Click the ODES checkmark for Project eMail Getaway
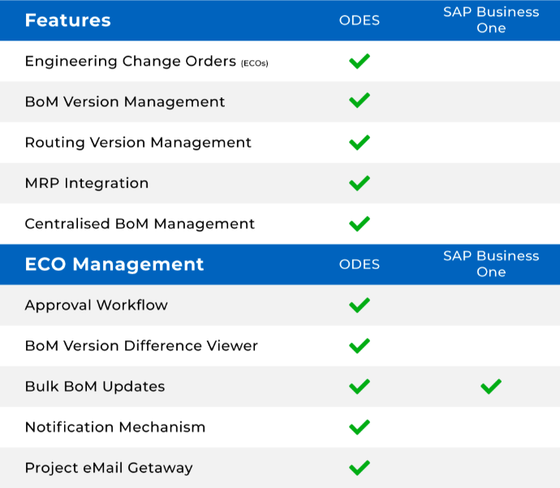The width and height of the screenshot is (560, 488). [360, 468]
